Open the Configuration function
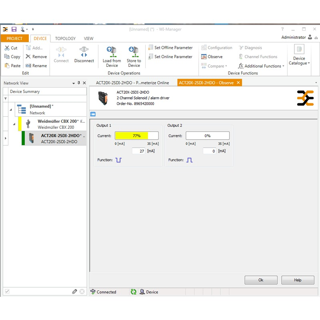Image resolution: width=320 pixels, height=320 pixels. (x=217, y=48)
